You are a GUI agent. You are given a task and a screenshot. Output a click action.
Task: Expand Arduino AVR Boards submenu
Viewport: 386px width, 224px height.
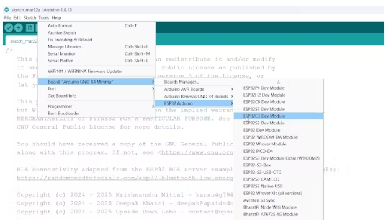coord(194,90)
